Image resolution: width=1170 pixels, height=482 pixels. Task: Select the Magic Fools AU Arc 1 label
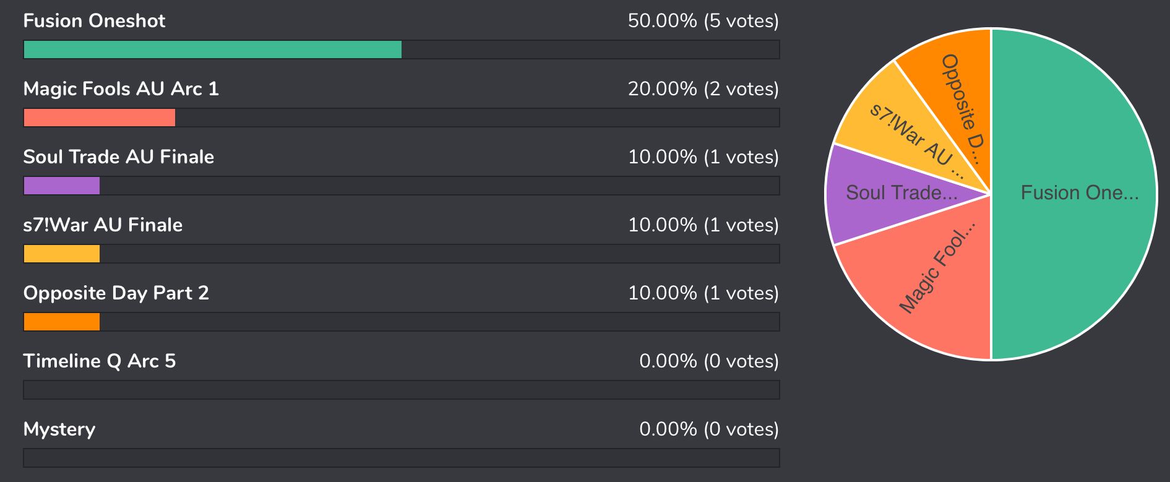[121, 89]
